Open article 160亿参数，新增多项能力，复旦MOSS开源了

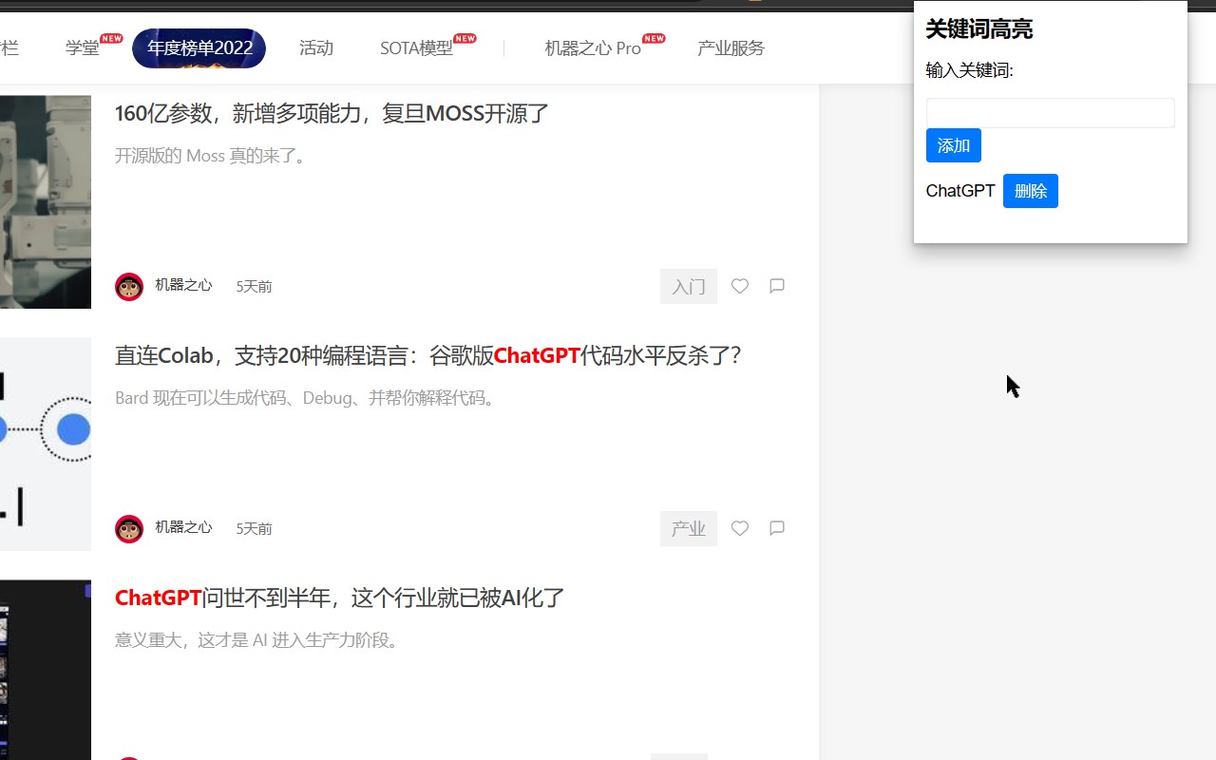click(332, 114)
